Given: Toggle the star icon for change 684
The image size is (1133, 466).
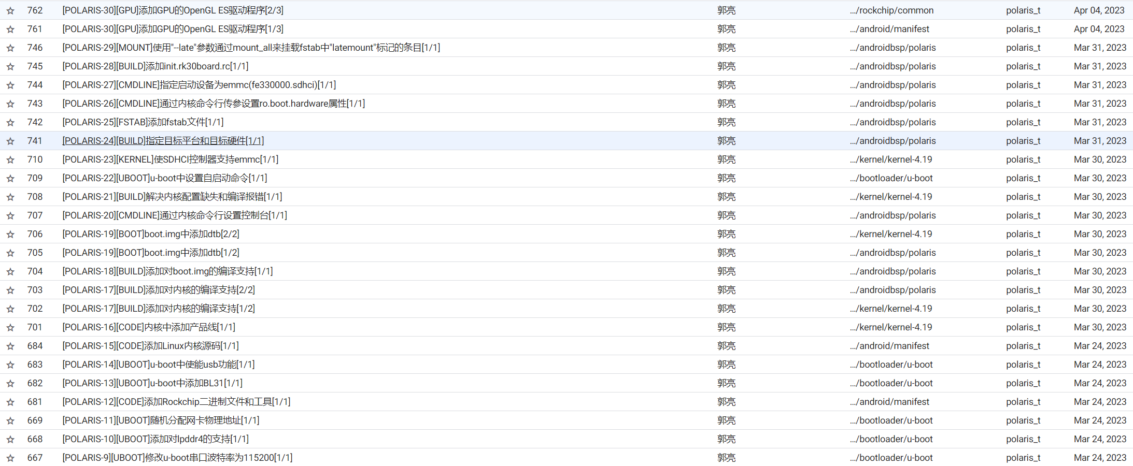Looking at the screenshot, I should [x=10, y=346].
